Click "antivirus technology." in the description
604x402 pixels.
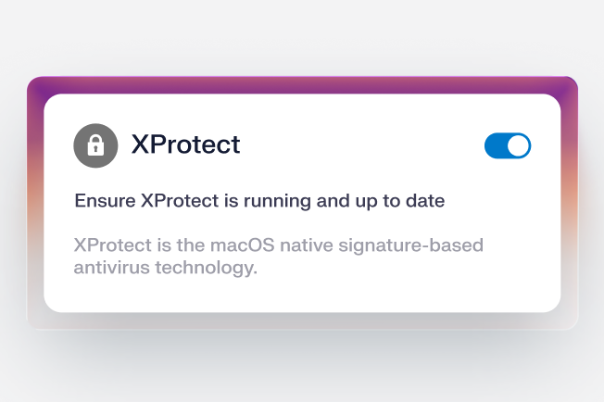165,269
